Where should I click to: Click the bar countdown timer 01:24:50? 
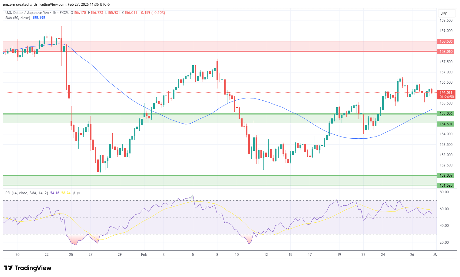click(447, 97)
